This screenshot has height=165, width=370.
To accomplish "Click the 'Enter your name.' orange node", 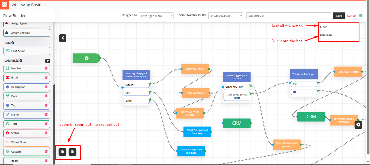I will (195, 69).
